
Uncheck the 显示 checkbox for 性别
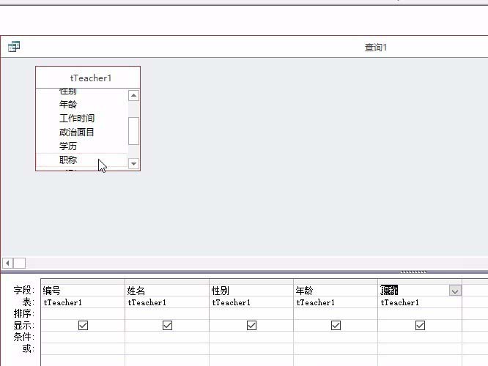(251, 326)
